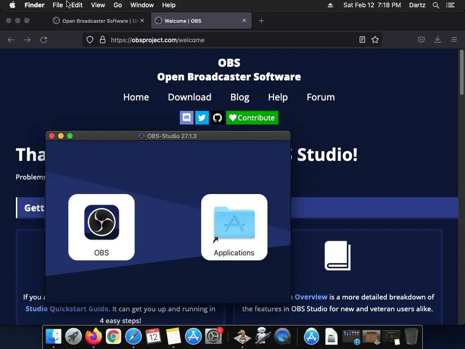Click the book icon in Overview card
Viewport: 465px width, 349px height.
coord(337,255)
